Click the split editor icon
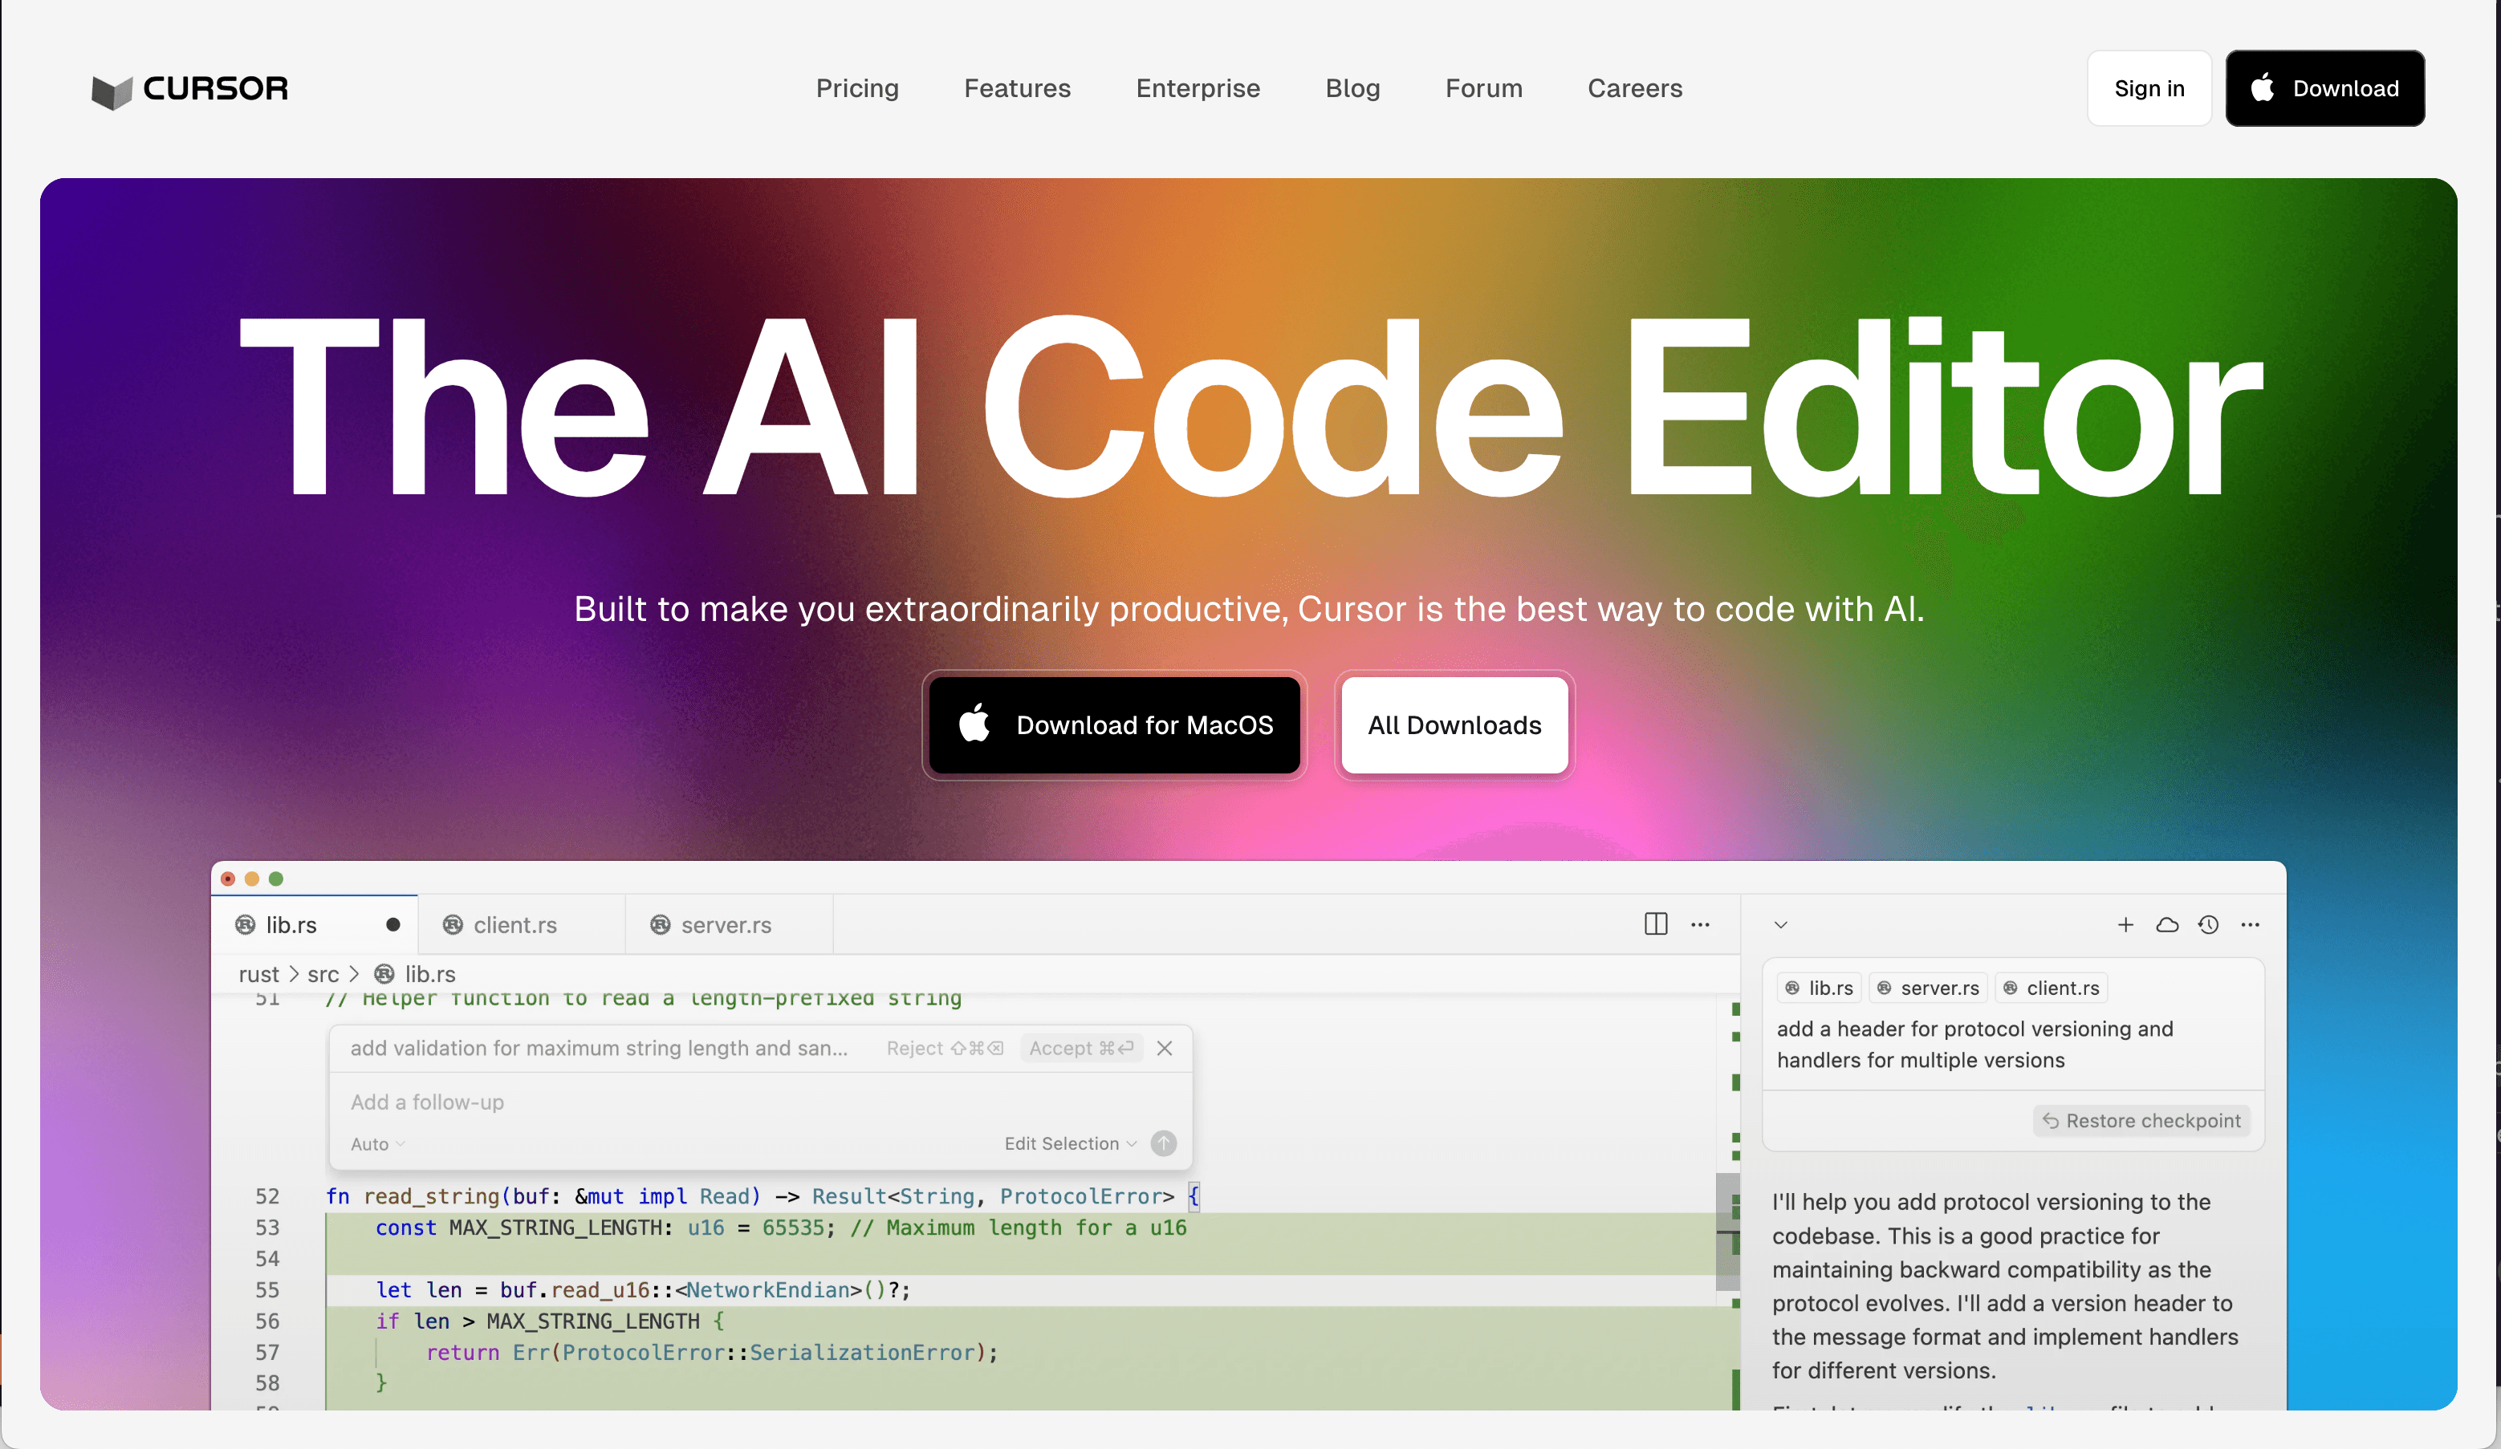Viewport: 2501px width, 1449px height. (x=1655, y=923)
